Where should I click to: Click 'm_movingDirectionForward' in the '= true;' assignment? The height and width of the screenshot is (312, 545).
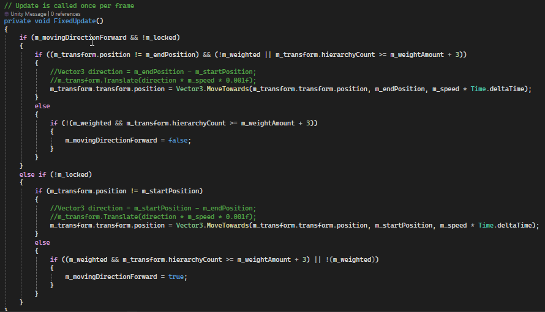pyautogui.click(x=111, y=277)
